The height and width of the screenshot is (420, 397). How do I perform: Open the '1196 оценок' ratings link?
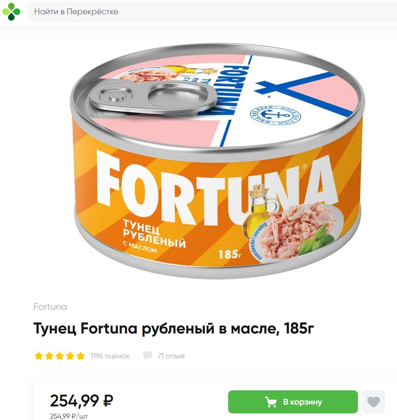(x=110, y=356)
